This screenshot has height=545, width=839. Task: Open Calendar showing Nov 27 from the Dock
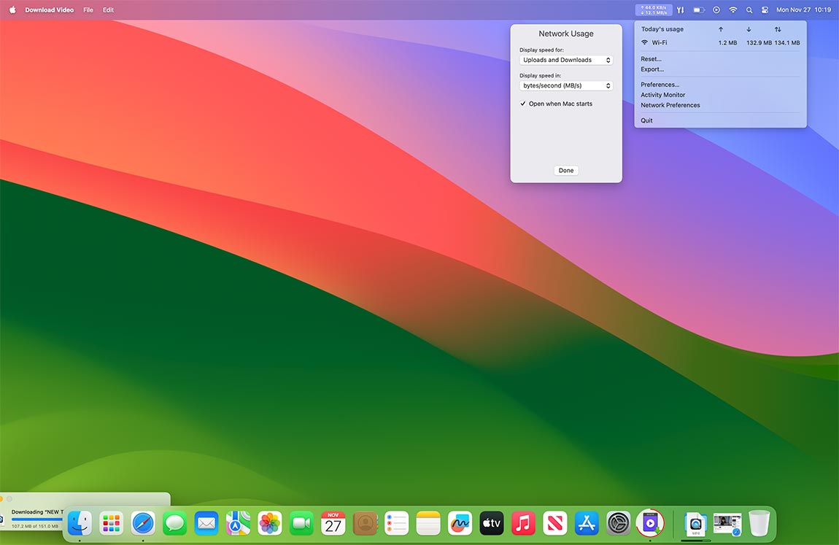pos(333,523)
